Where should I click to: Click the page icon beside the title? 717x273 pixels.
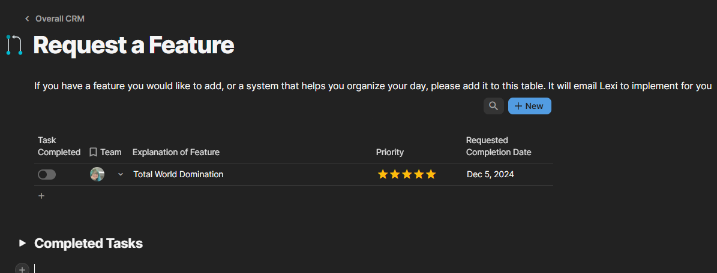(14, 45)
